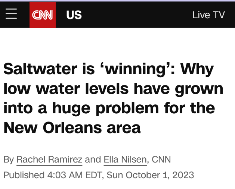Image resolution: width=235 pixels, height=189 pixels.
Task: Open author Rachel Ramirez's profile
Action: click(x=49, y=160)
